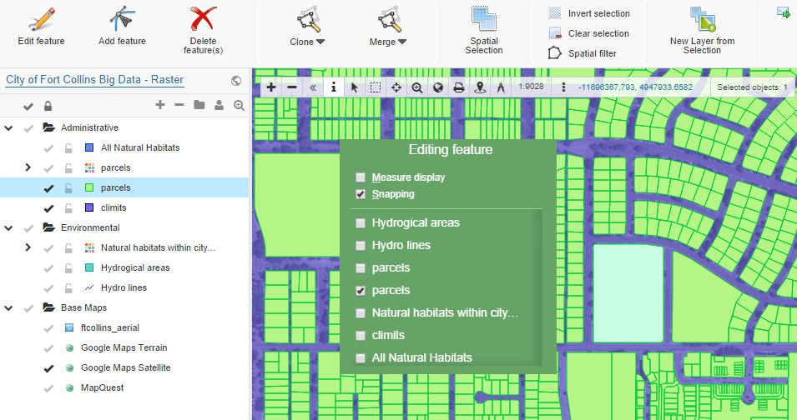Click the folder icon in layer panel header

(199, 105)
